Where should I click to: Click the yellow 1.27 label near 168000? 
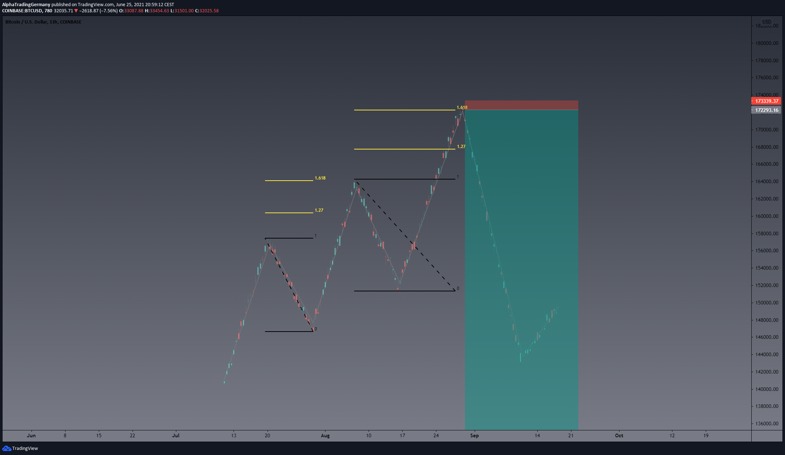pyautogui.click(x=461, y=147)
